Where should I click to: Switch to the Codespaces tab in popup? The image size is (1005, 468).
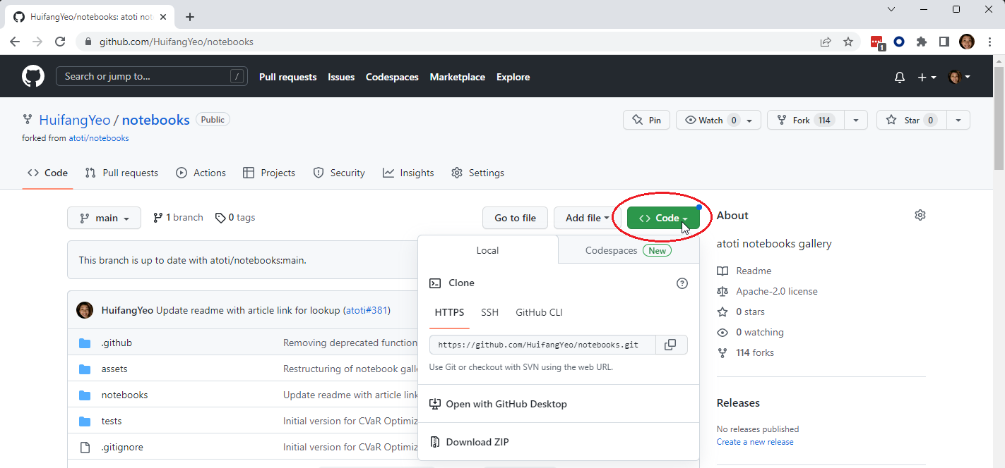point(629,250)
